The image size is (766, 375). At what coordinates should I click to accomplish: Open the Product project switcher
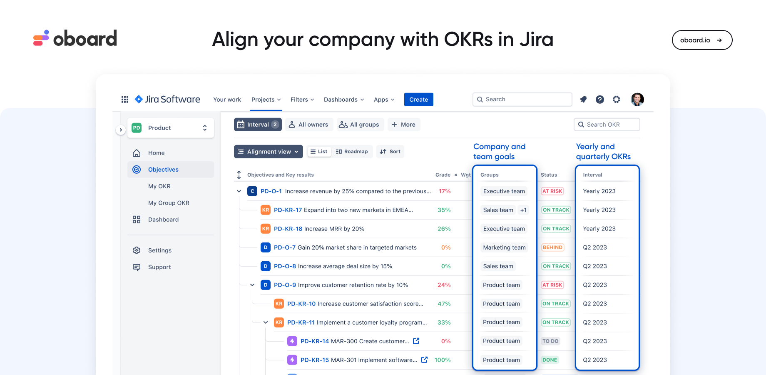click(171, 128)
